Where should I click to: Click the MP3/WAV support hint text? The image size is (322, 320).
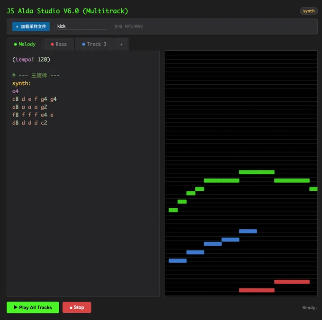pos(128,27)
